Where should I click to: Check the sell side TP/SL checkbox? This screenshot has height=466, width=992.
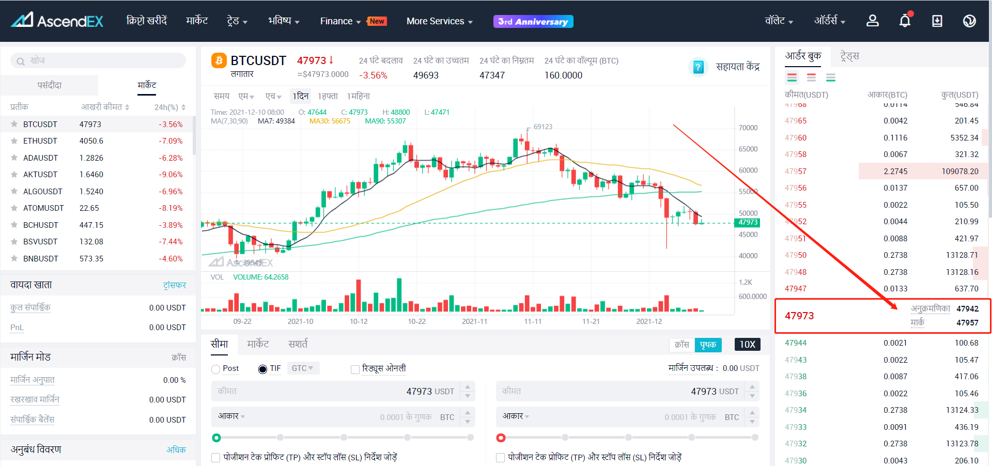500,457
